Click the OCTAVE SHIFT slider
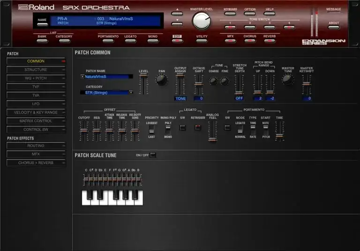 pyautogui.click(x=199, y=84)
